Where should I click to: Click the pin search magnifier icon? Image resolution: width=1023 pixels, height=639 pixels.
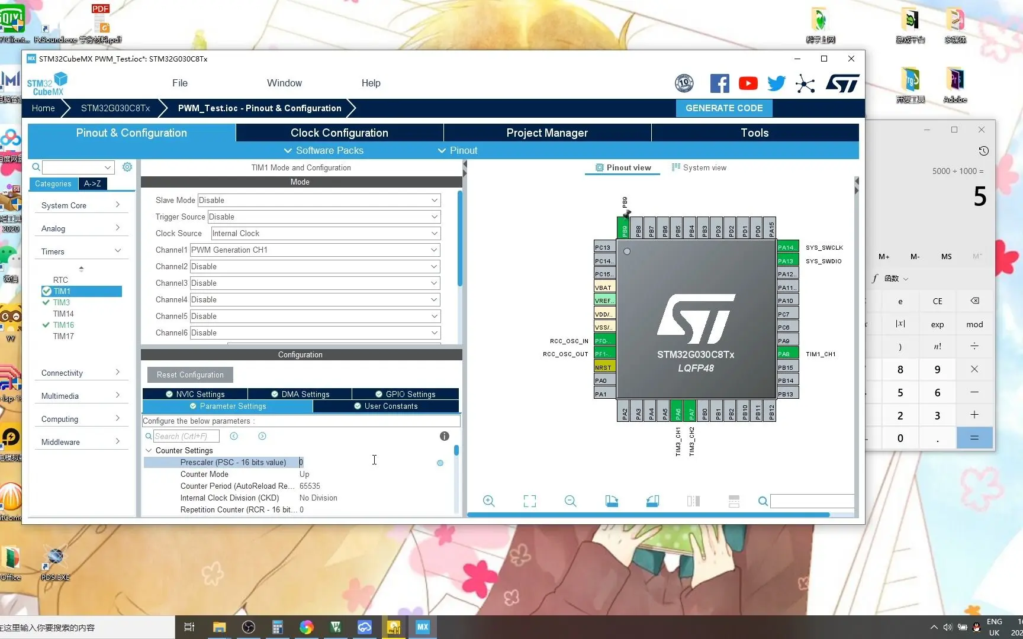(x=763, y=502)
